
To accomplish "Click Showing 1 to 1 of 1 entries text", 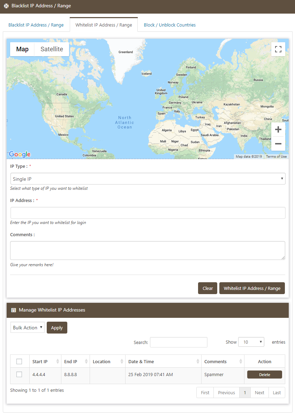I will (37, 390).
